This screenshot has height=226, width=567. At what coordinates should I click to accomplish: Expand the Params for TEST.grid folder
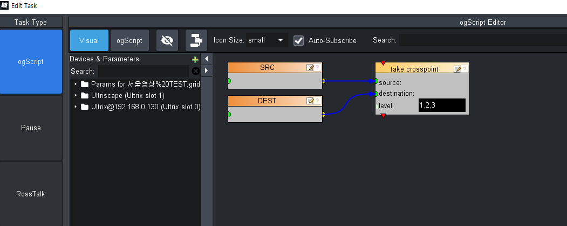(x=76, y=84)
